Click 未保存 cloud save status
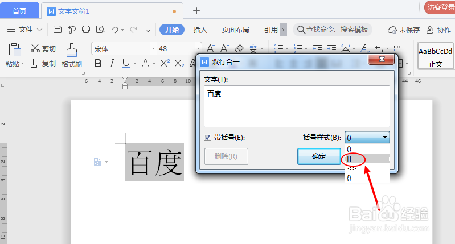 (x=404, y=30)
